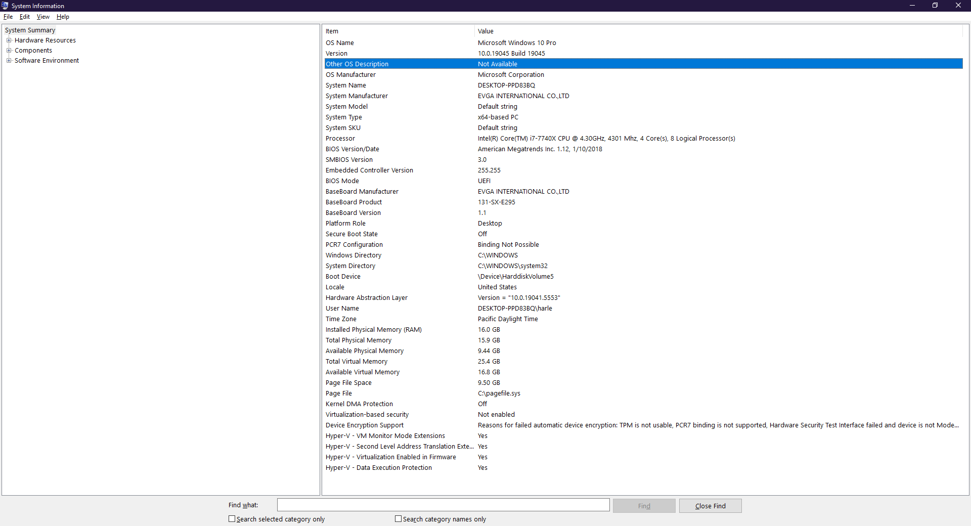Open the View menu
The width and height of the screenshot is (971, 526).
(x=43, y=17)
